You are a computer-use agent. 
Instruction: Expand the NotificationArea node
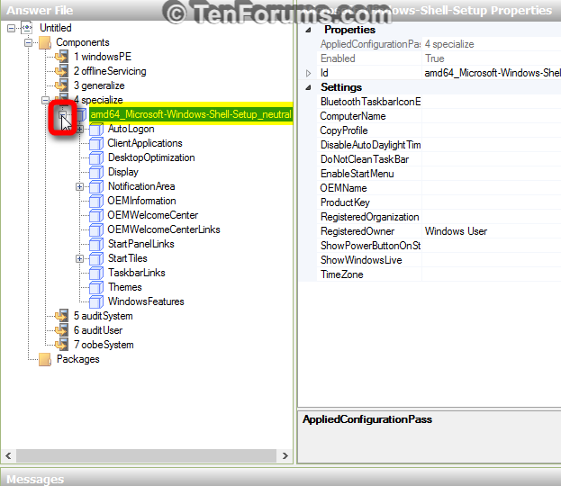[x=80, y=186]
